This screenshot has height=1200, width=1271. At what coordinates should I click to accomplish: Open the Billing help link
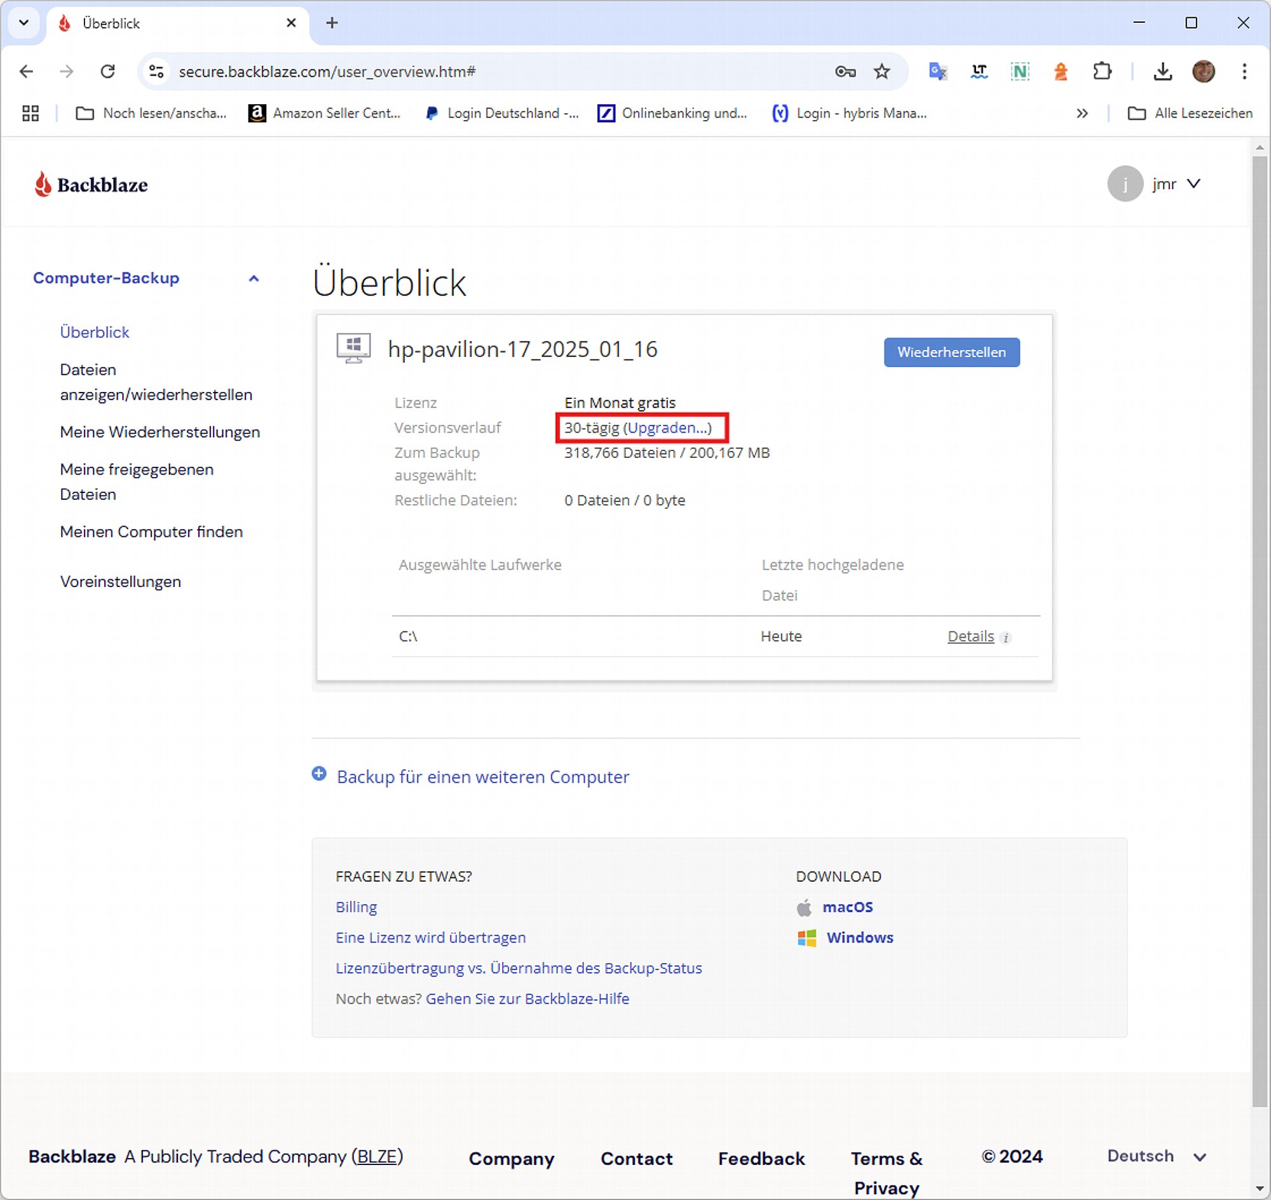coord(357,907)
